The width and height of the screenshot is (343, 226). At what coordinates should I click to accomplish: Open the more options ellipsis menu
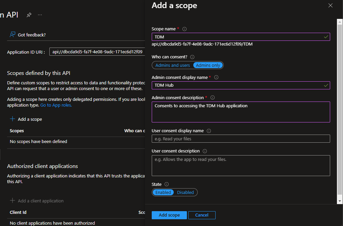[40, 15]
